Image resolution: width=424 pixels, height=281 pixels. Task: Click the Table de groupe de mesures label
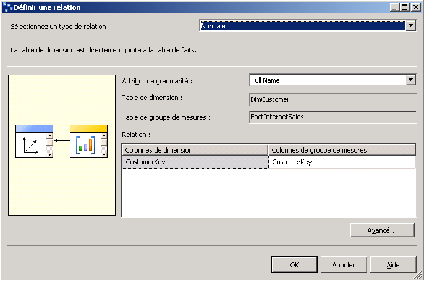click(x=166, y=117)
